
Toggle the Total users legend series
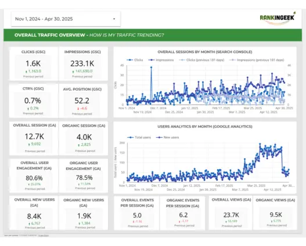point(139,137)
